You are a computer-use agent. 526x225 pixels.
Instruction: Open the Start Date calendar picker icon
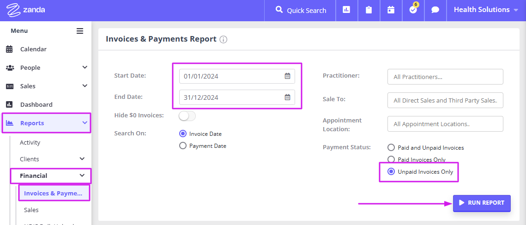click(x=288, y=76)
